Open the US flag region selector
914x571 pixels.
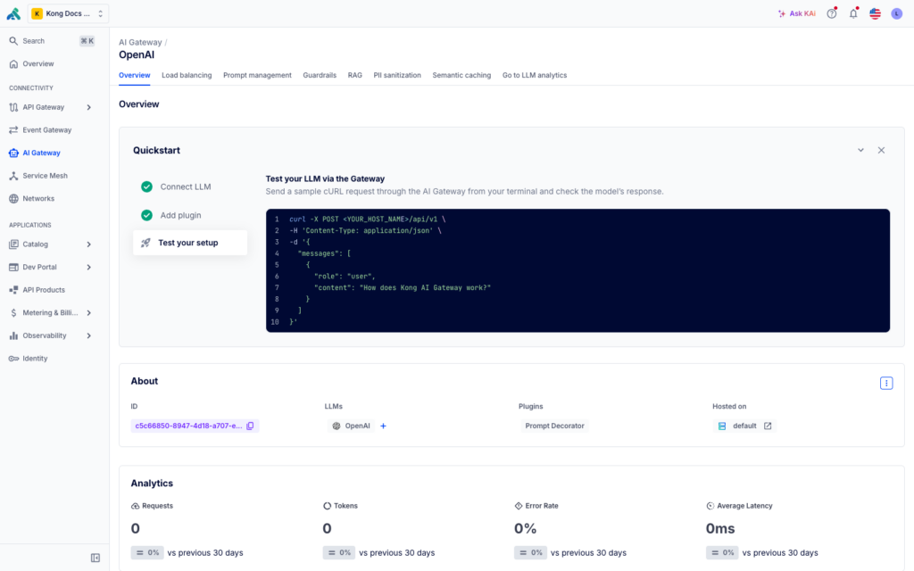tap(875, 13)
